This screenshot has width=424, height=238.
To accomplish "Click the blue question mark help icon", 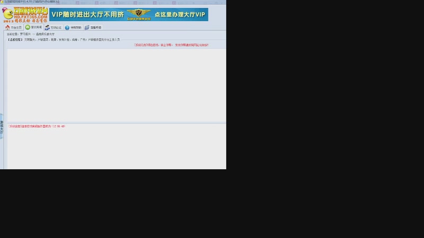I will (x=67, y=28).
